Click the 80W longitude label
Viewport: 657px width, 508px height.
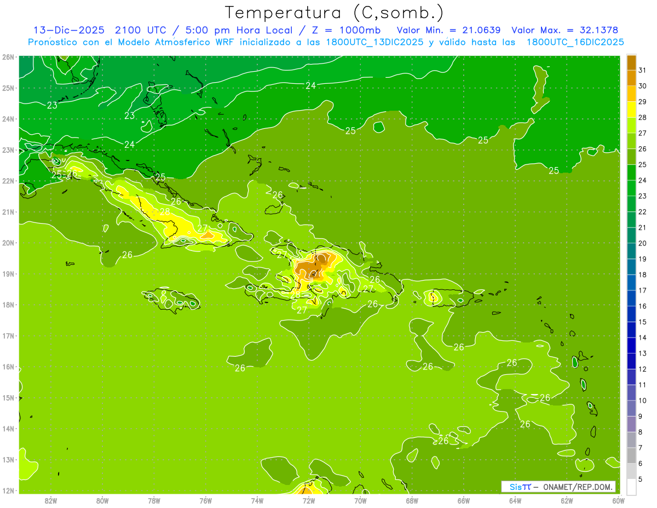(102, 500)
